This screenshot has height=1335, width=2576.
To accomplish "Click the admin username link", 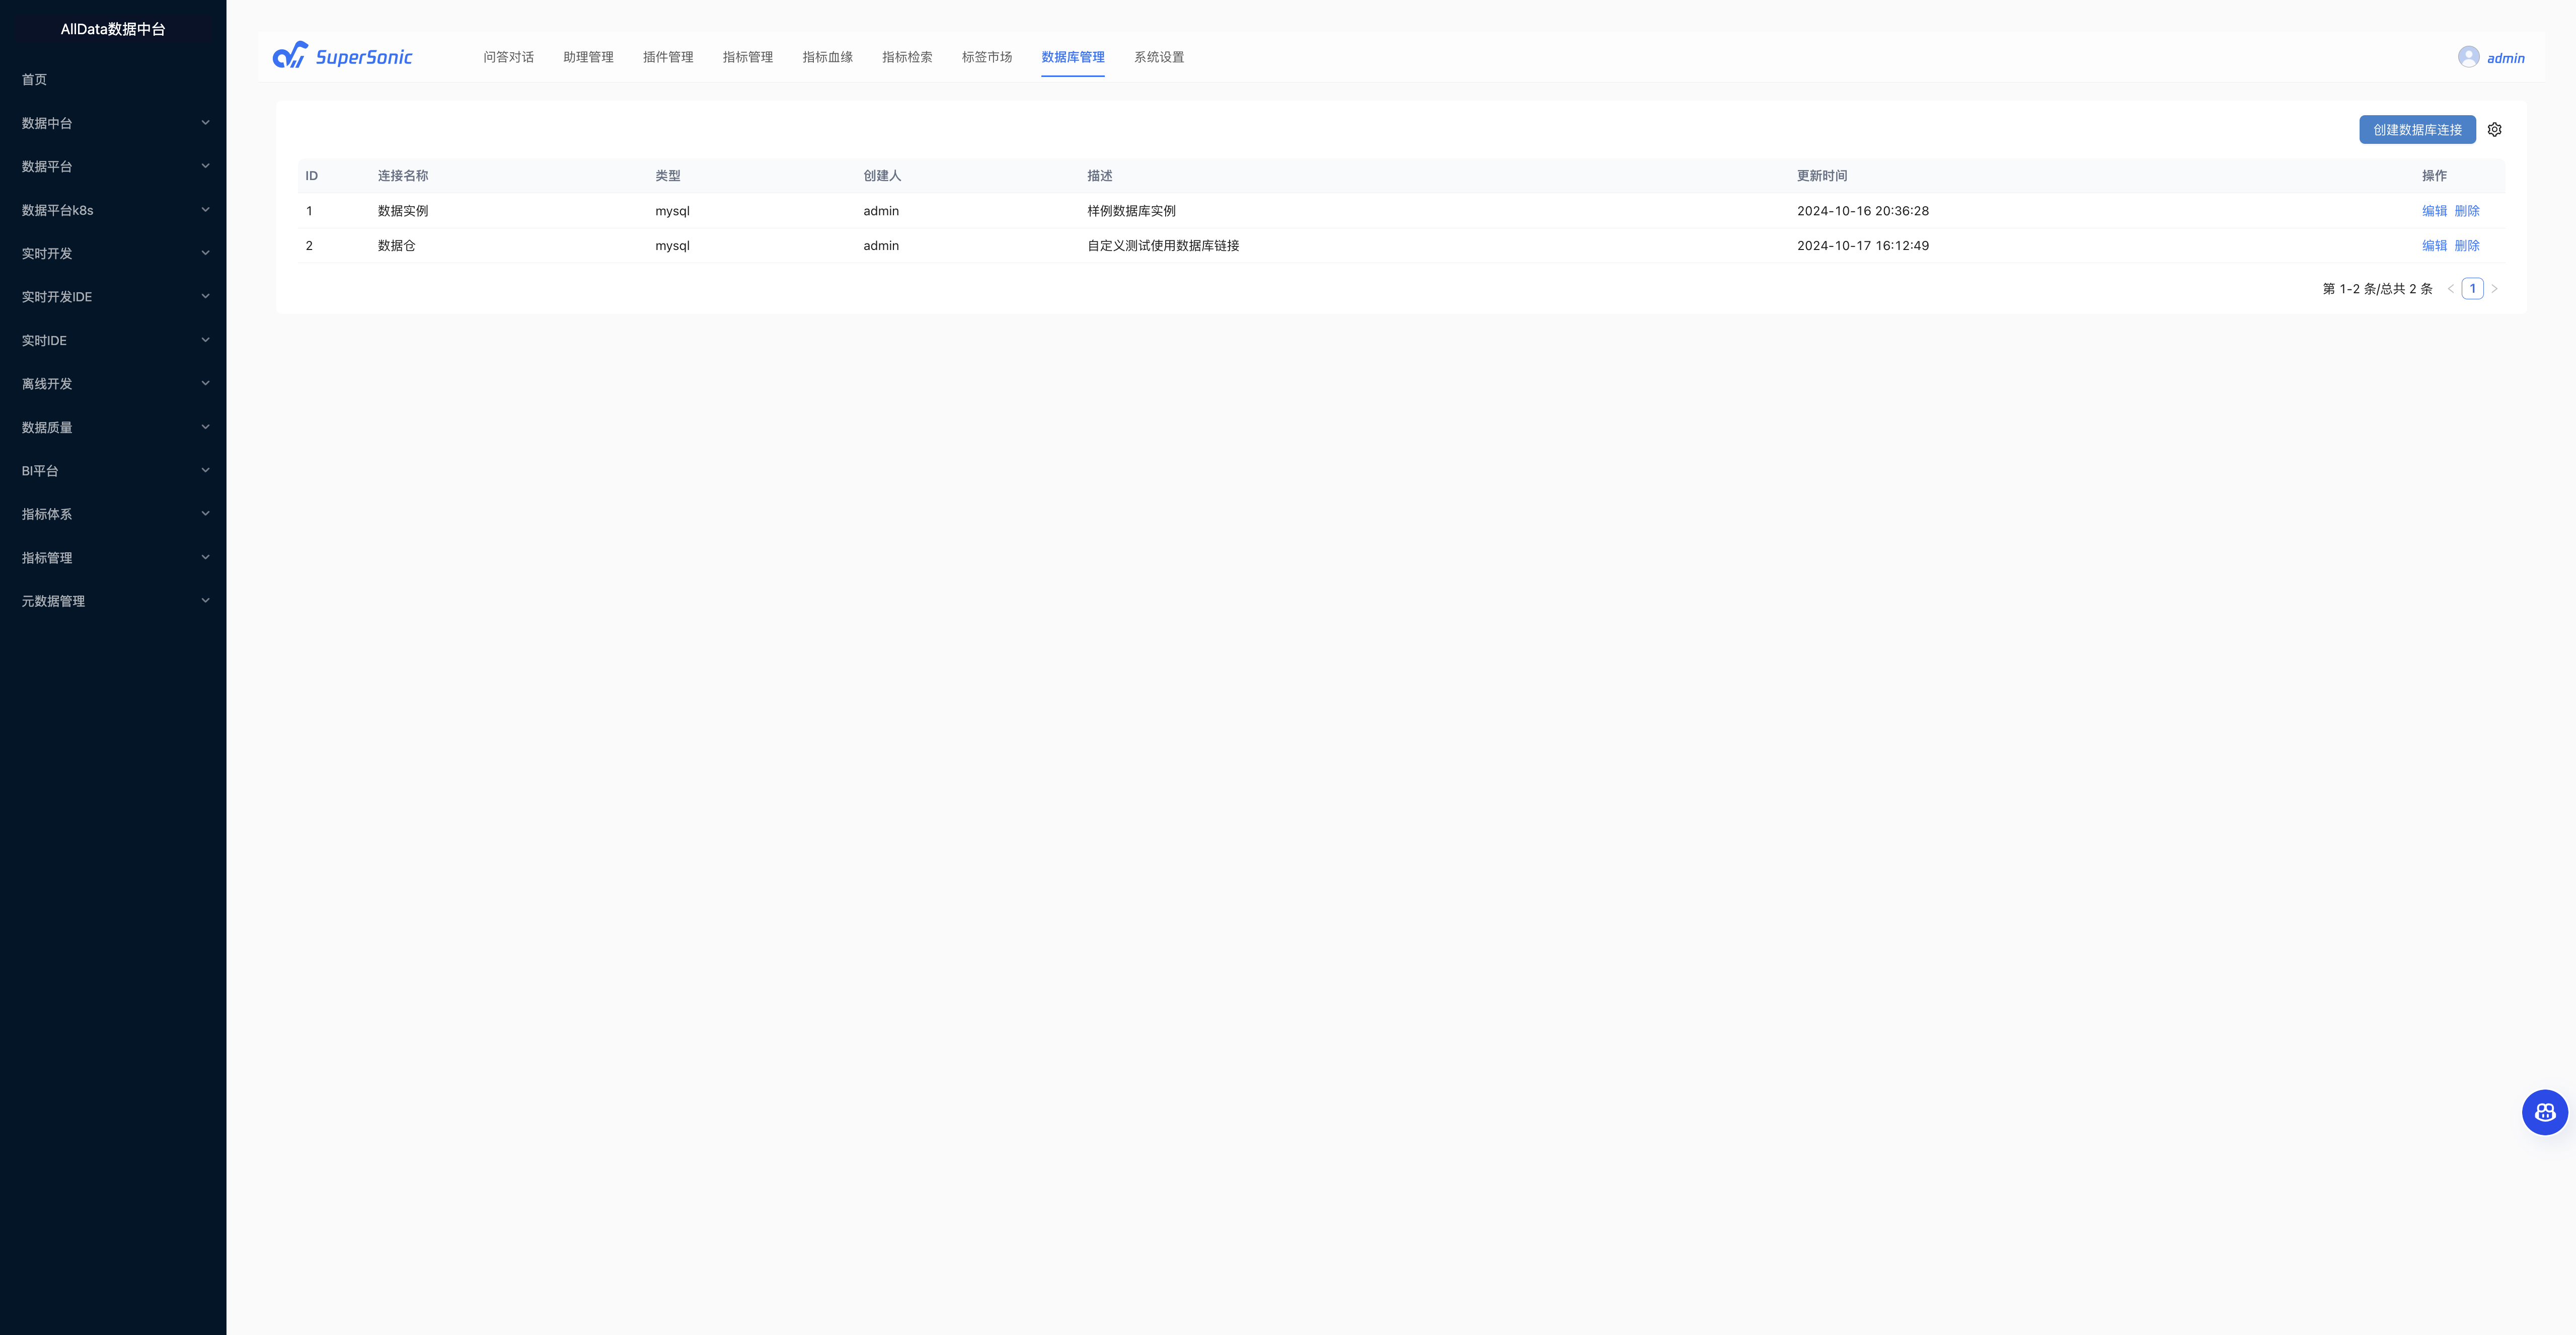I will [2505, 58].
